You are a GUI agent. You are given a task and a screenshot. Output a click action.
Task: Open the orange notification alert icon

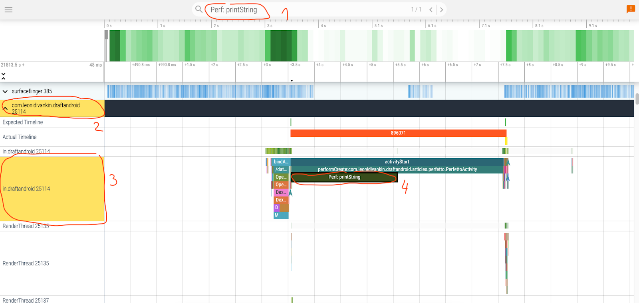[x=631, y=9]
